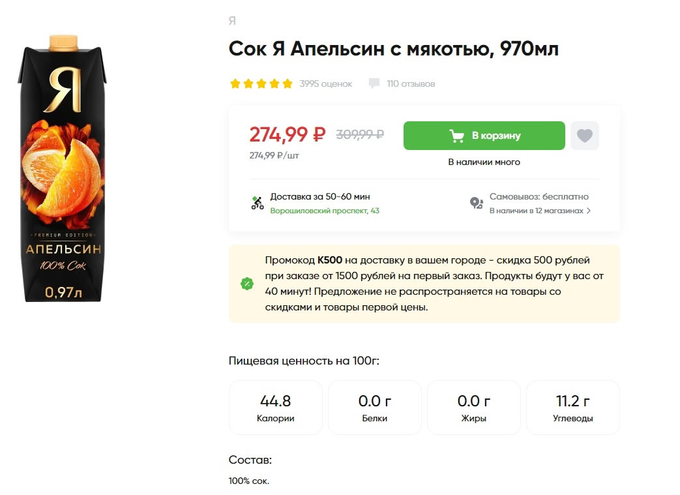Click the self-pickup location icon
Viewport: 680px width, 495px height.
pos(477,203)
